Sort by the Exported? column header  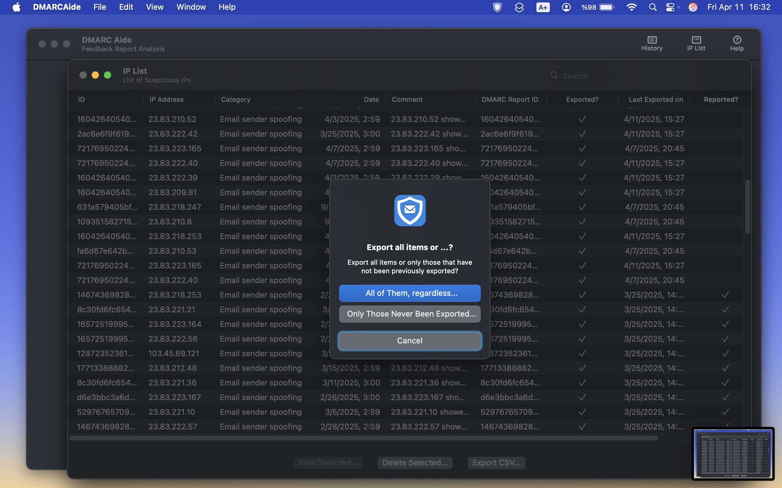(x=582, y=99)
